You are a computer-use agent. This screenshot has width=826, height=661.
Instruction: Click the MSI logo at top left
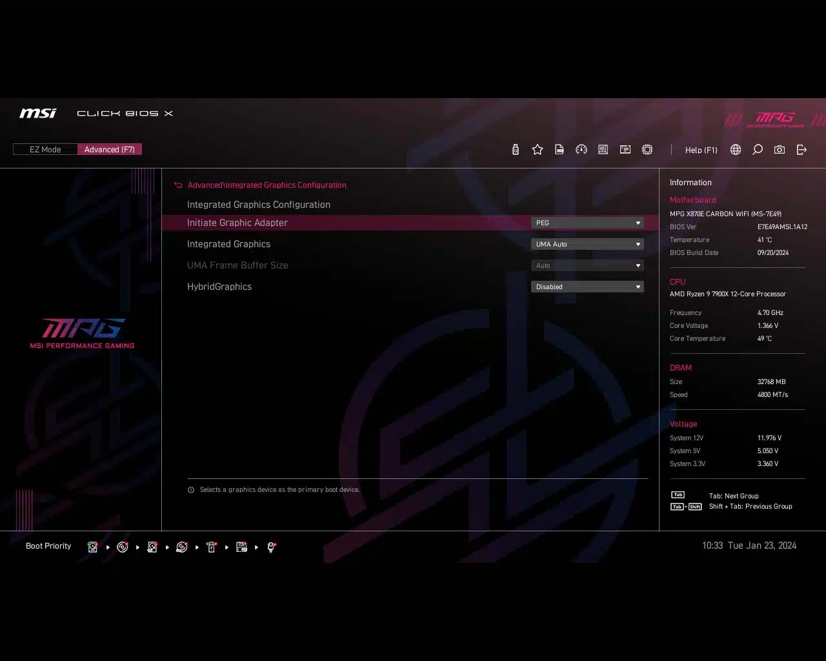[38, 114]
